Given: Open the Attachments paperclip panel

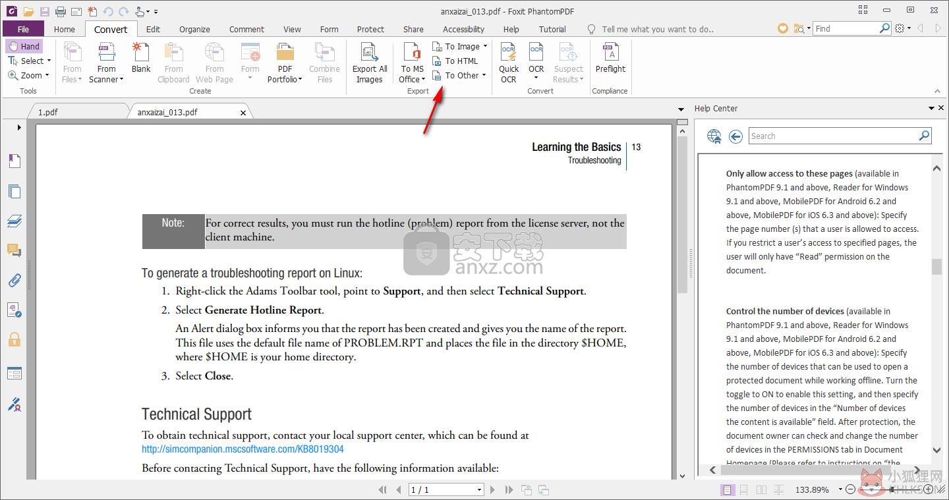Looking at the screenshot, I should [14, 280].
